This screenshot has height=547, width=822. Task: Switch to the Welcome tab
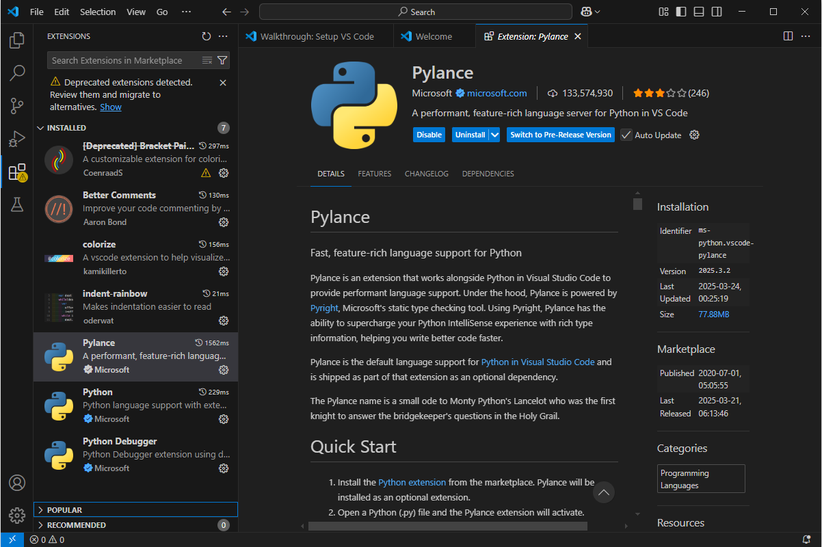(434, 36)
